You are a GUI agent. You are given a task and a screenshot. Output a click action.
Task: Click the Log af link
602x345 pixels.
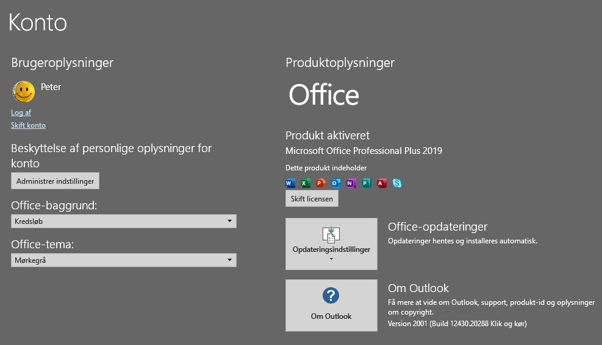pos(21,113)
